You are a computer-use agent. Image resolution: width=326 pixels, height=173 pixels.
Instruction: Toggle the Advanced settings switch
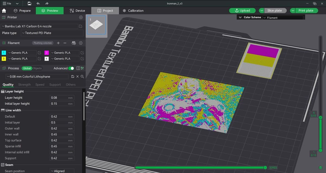[x=71, y=68]
